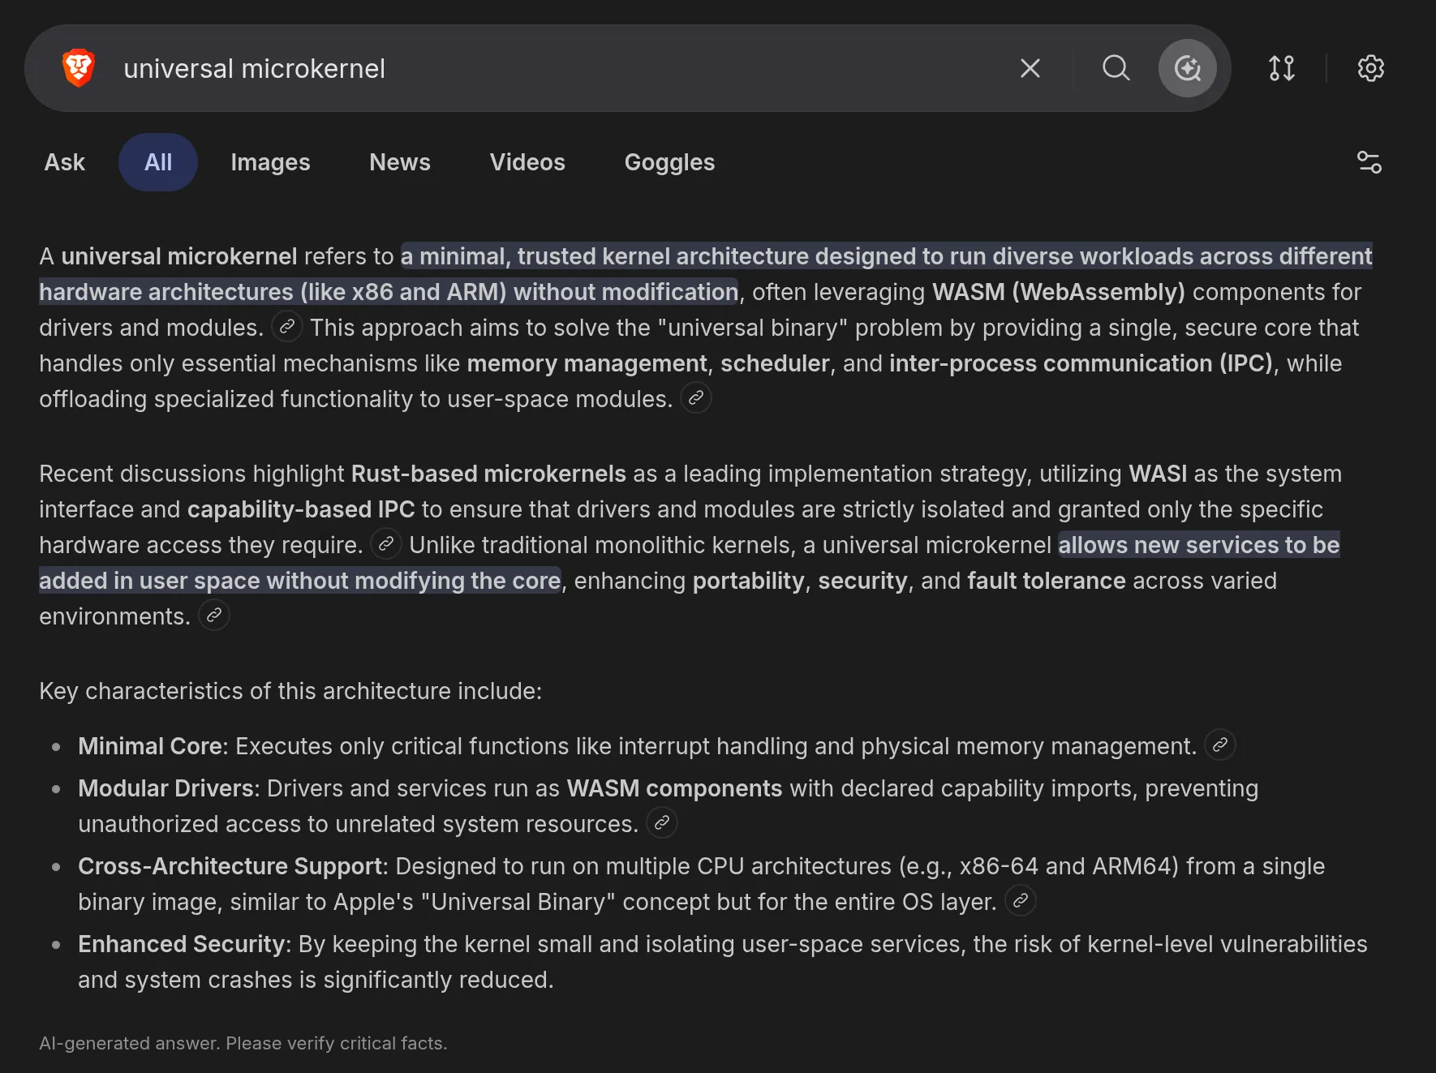The height and width of the screenshot is (1073, 1436).
Task: Open search settings via the gear icon
Action: (x=1371, y=68)
